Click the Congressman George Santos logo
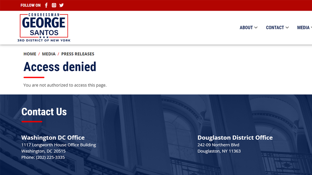Image resolution: width=312 pixels, height=175 pixels. pos(44,27)
